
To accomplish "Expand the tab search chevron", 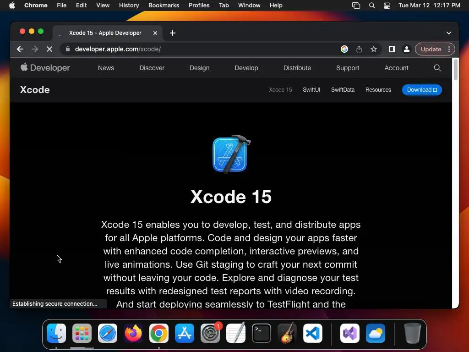I will coord(449,33).
